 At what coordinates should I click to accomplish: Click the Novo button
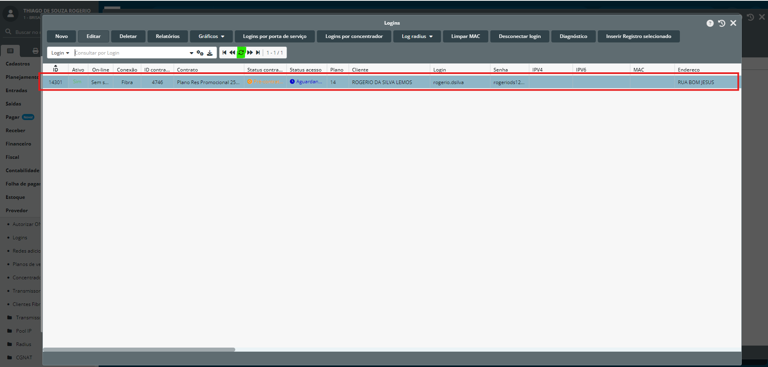[61, 36]
